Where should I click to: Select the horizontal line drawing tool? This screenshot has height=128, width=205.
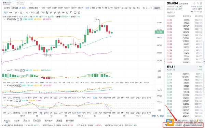pyautogui.click(x=11, y=13)
